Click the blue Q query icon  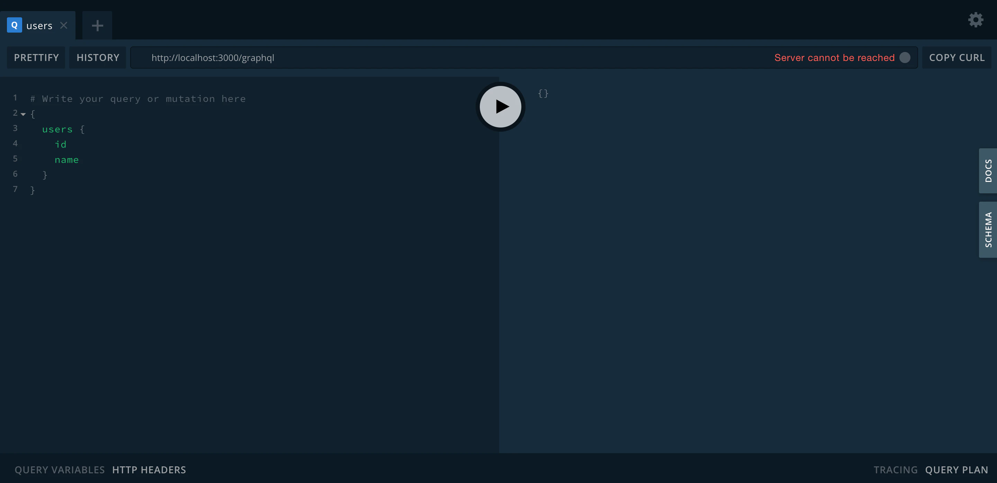pos(14,25)
